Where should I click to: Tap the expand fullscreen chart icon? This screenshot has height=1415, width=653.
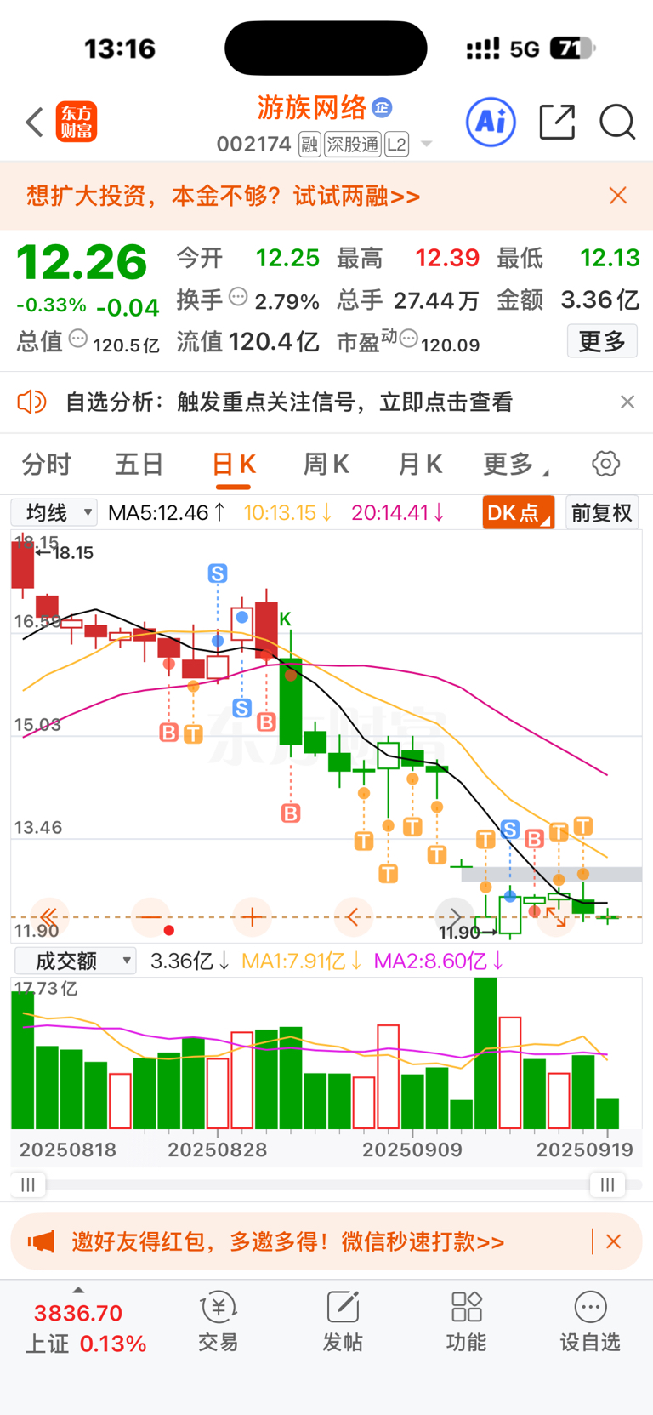[x=556, y=917]
